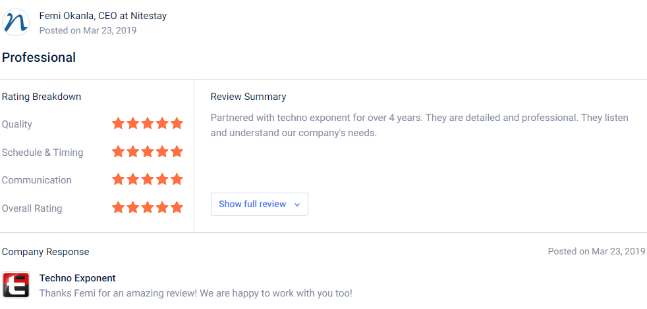Viewport: 647px width, 309px height.
Task: Click the fifth star in Quality rating
Action: (177, 123)
